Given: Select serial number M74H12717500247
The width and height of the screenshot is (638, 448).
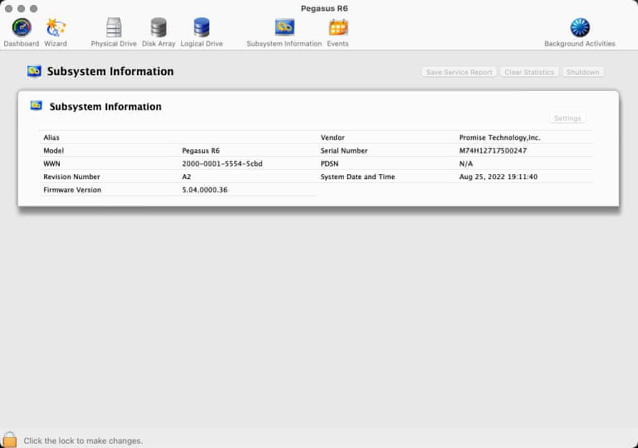Looking at the screenshot, I should click(x=493, y=151).
